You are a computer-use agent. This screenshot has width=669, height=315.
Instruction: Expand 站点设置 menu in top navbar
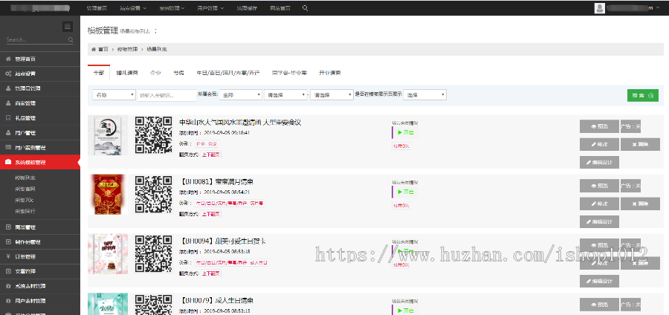pyautogui.click(x=133, y=8)
